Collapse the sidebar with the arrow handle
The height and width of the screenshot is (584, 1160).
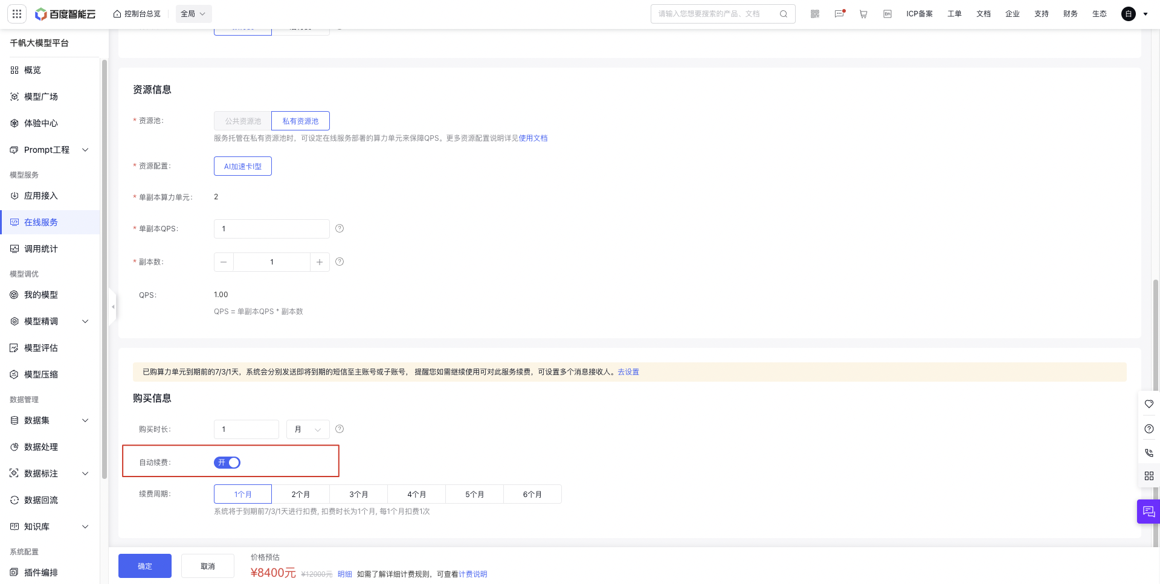click(x=113, y=307)
